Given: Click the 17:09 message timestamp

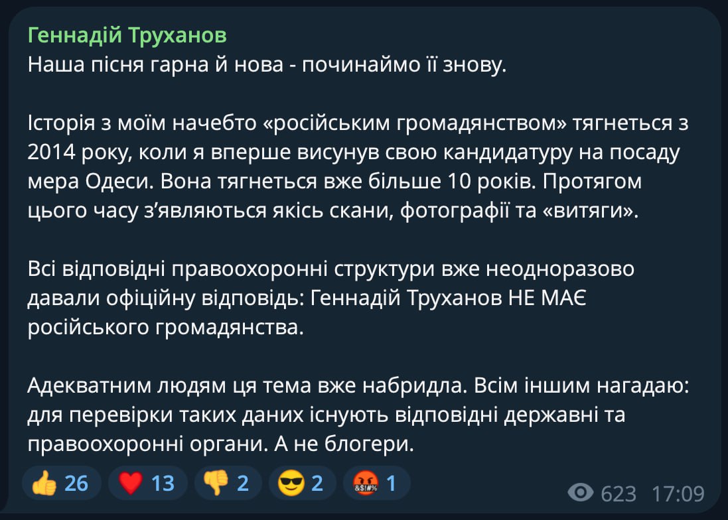Looking at the screenshot, I should tap(678, 493).
